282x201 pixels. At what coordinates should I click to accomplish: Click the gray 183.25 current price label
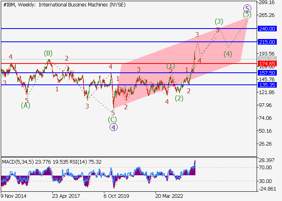point(267,59)
